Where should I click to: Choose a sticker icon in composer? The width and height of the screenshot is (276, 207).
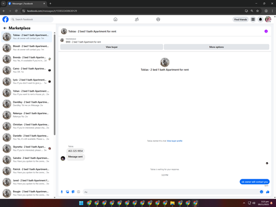pos(73,192)
